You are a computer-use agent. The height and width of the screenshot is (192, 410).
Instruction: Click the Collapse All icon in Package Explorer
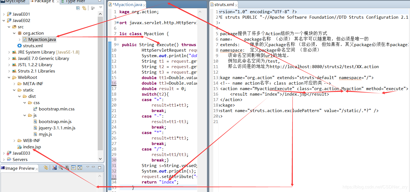point(78,8)
